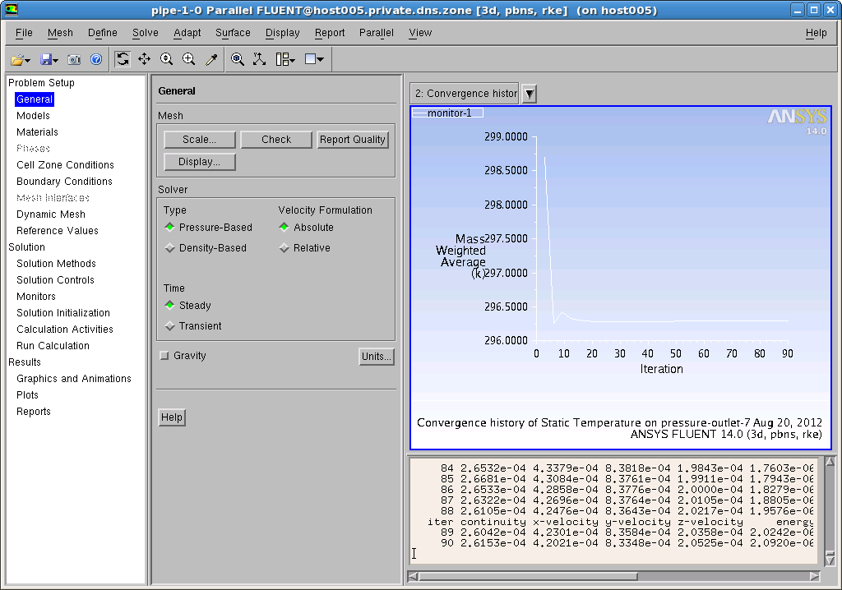Click the console scroll left arrow
The height and width of the screenshot is (590, 842).
pos(413,576)
